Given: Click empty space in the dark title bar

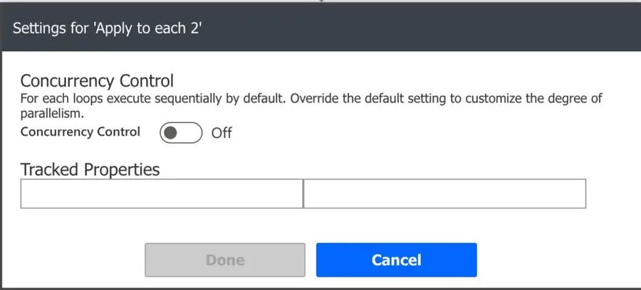Looking at the screenshot, I should click(427, 29).
